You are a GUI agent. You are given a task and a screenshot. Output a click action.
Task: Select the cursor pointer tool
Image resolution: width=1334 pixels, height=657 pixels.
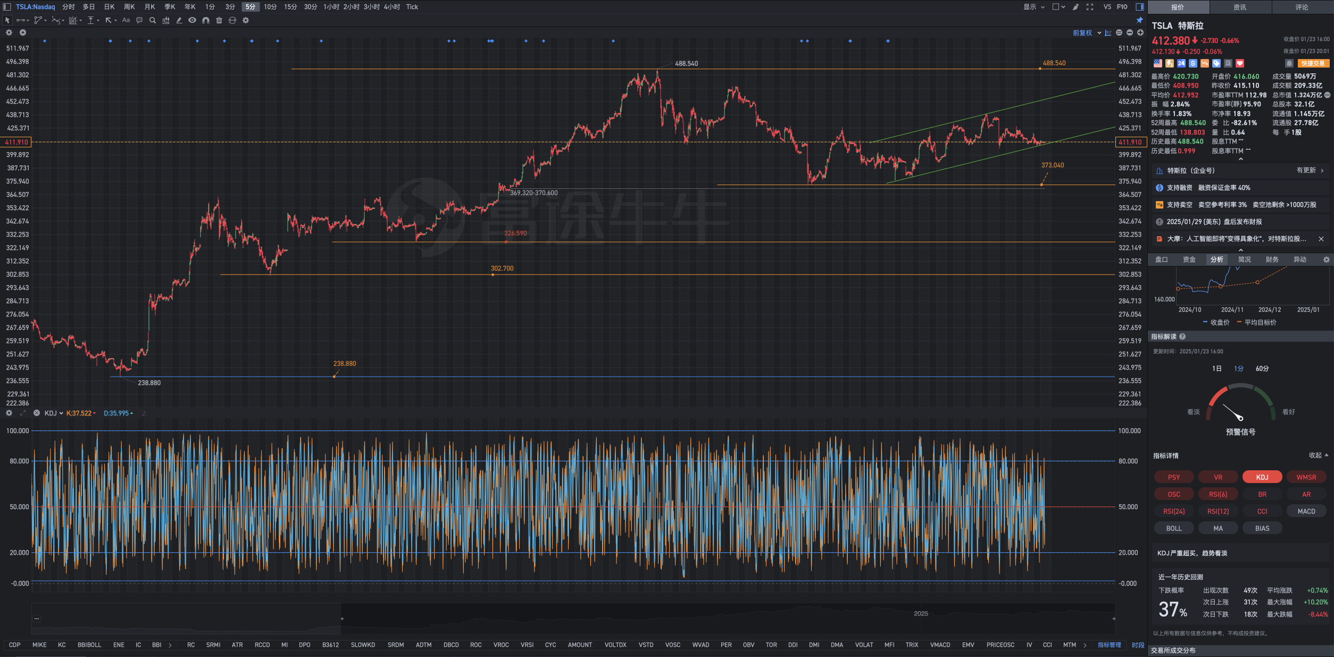pos(7,20)
